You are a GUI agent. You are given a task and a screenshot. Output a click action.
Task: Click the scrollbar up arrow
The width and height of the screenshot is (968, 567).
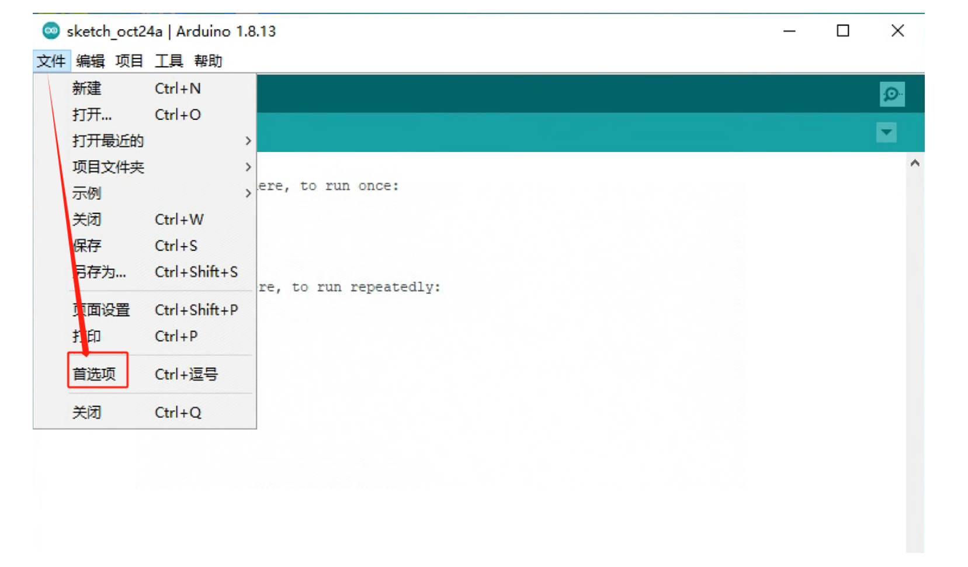pos(915,163)
